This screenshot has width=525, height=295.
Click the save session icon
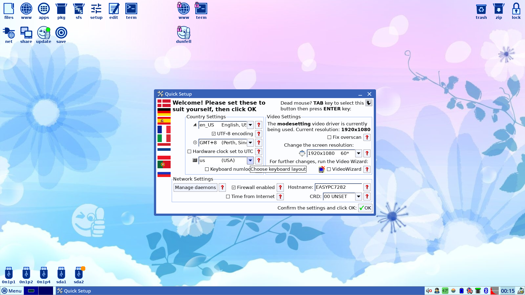click(x=61, y=35)
